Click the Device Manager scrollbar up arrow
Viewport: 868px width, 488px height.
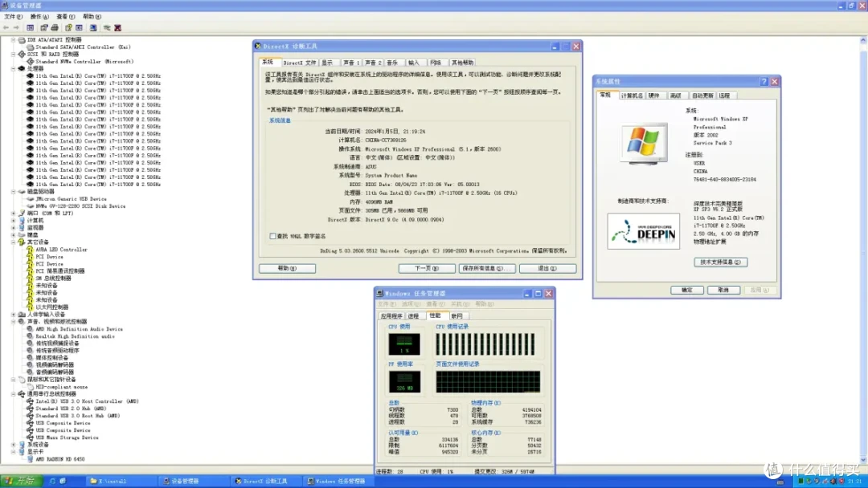pos(863,40)
